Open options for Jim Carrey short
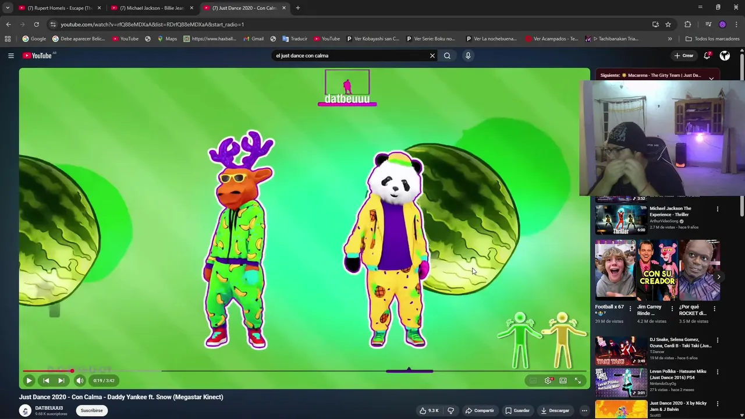 672,308
